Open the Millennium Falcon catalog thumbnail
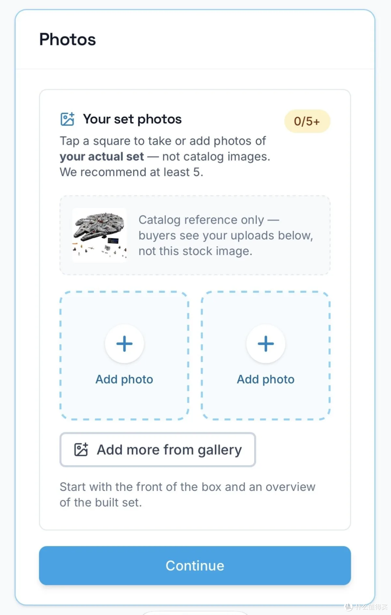The width and height of the screenshot is (391, 615). [x=100, y=235]
